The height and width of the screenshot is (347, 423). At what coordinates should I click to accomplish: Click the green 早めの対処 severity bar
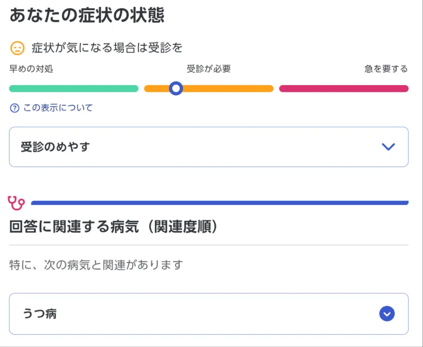click(x=74, y=89)
